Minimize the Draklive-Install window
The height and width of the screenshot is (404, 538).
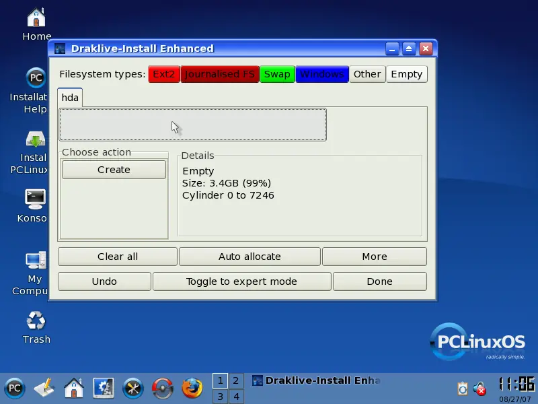tap(392, 48)
